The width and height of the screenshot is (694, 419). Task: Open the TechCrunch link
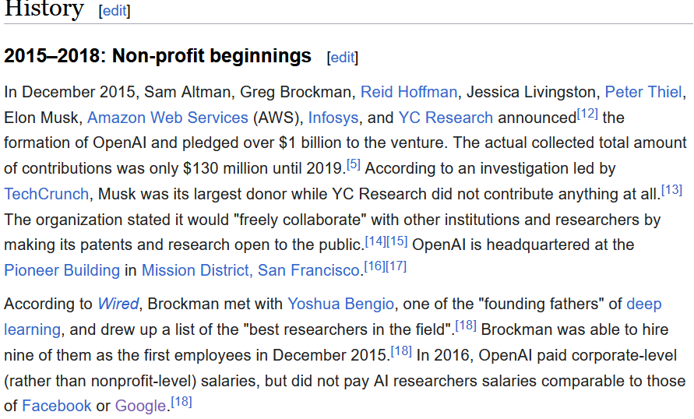[x=44, y=194]
